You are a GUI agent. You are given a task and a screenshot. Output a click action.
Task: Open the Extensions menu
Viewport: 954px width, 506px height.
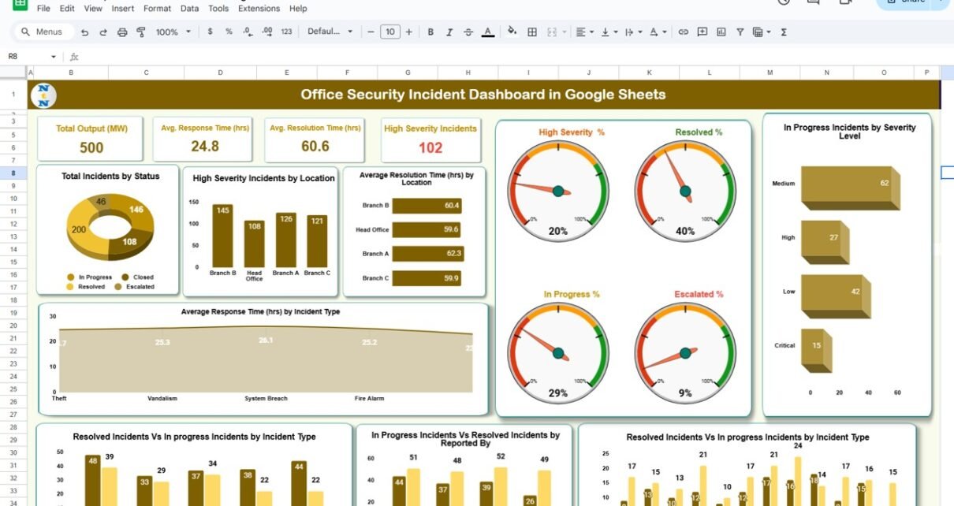[x=259, y=9]
